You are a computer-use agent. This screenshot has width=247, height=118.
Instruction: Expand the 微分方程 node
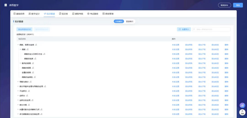(x=18, y=105)
